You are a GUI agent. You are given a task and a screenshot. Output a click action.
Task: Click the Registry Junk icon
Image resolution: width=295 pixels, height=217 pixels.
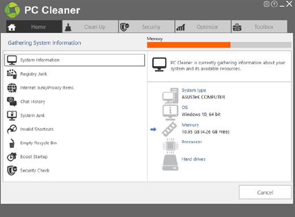coord(12,74)
